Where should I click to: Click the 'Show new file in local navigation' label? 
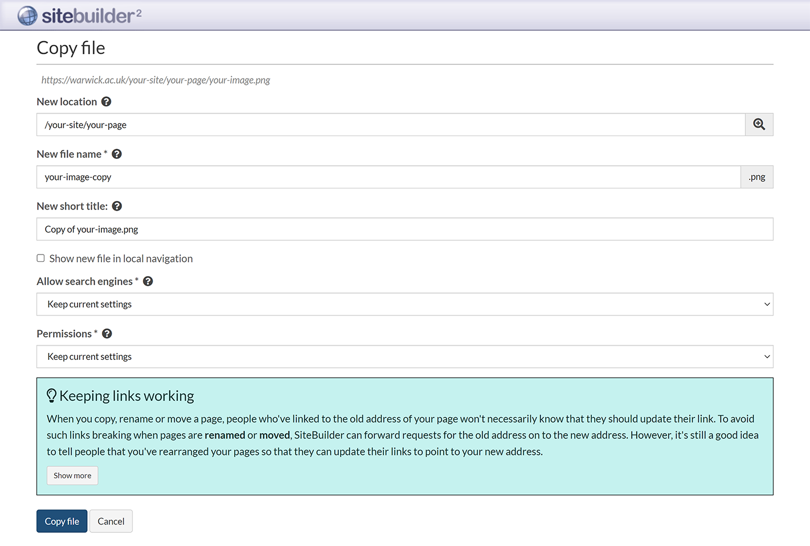click(x=121, y=258)
